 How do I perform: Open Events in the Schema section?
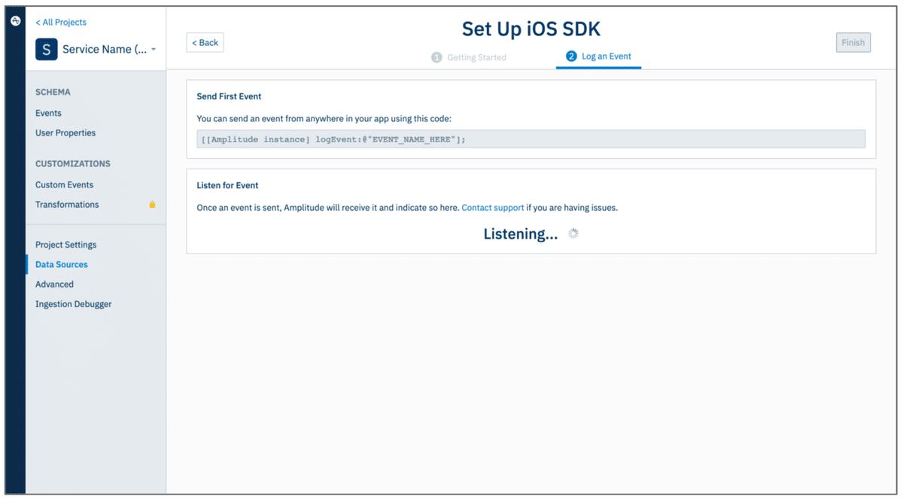click(x=48, y=113)
